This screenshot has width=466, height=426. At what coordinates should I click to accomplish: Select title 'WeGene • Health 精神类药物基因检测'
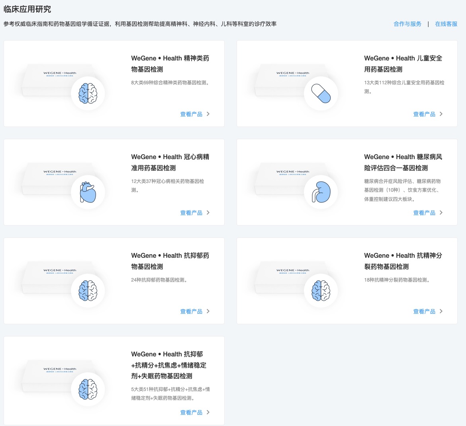(x=170, y=64)
